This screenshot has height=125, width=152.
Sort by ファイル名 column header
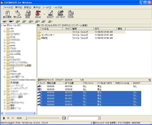tap(51, 29)
